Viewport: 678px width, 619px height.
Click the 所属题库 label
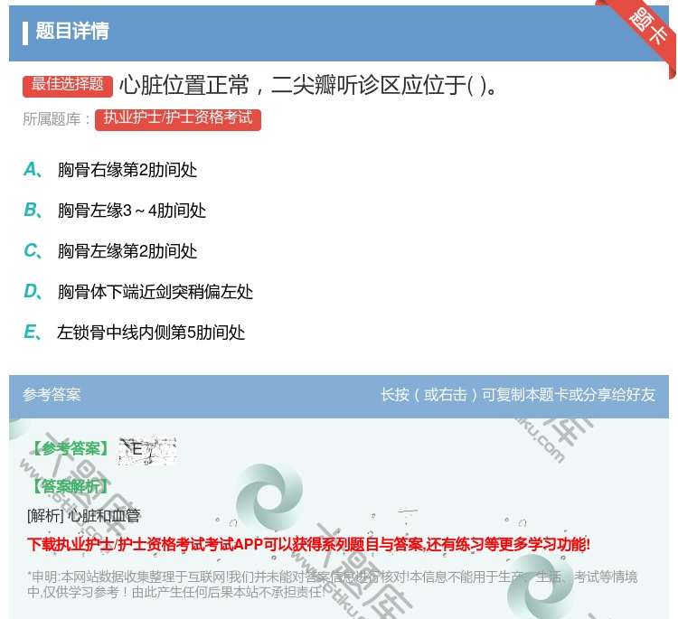(56, 119)
